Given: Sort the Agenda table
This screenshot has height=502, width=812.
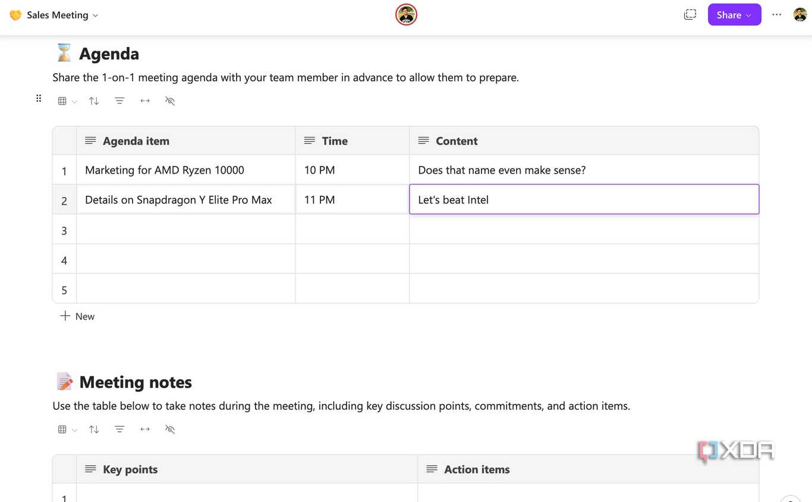Looking at the screenshot, I should 94,101.
